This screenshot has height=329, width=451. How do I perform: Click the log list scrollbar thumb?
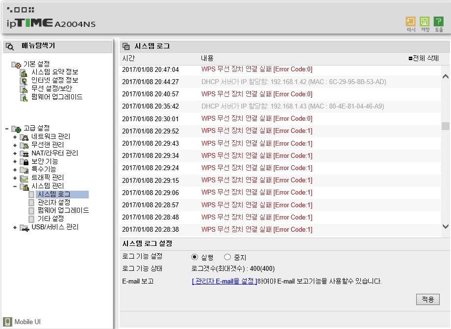446,126
